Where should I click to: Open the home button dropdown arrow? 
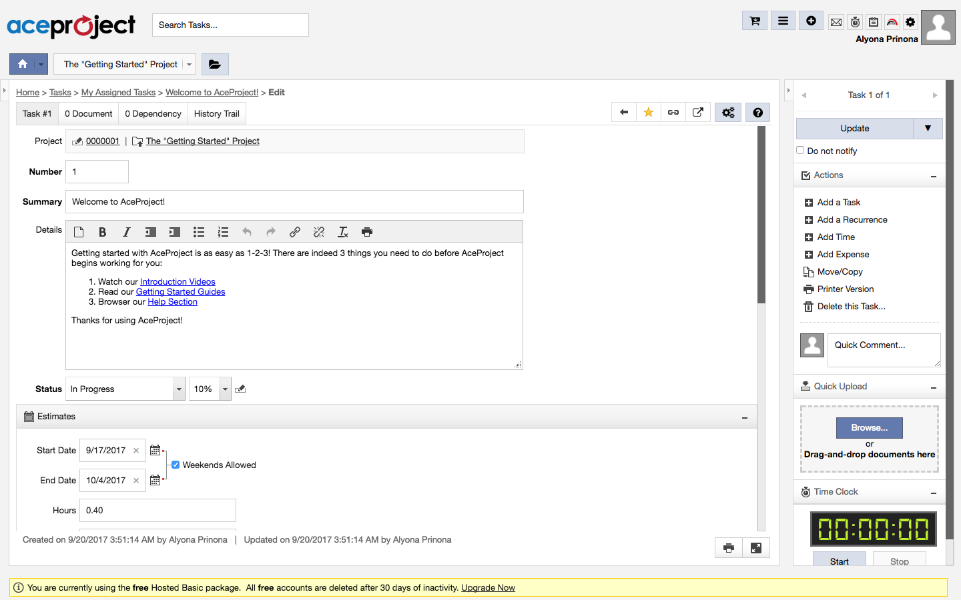click(41, 64)
